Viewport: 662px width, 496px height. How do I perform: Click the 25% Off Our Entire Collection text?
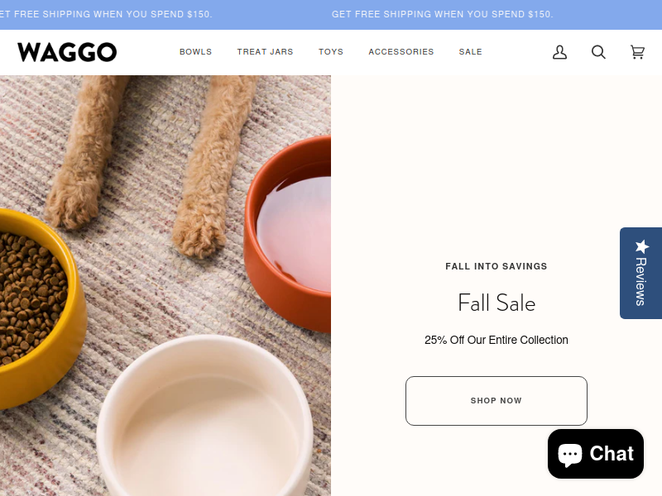pyautogui.click(x=496, y=340)
